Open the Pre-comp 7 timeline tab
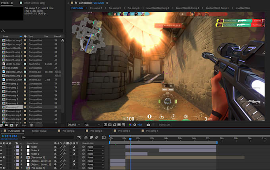 pos(152,131)
